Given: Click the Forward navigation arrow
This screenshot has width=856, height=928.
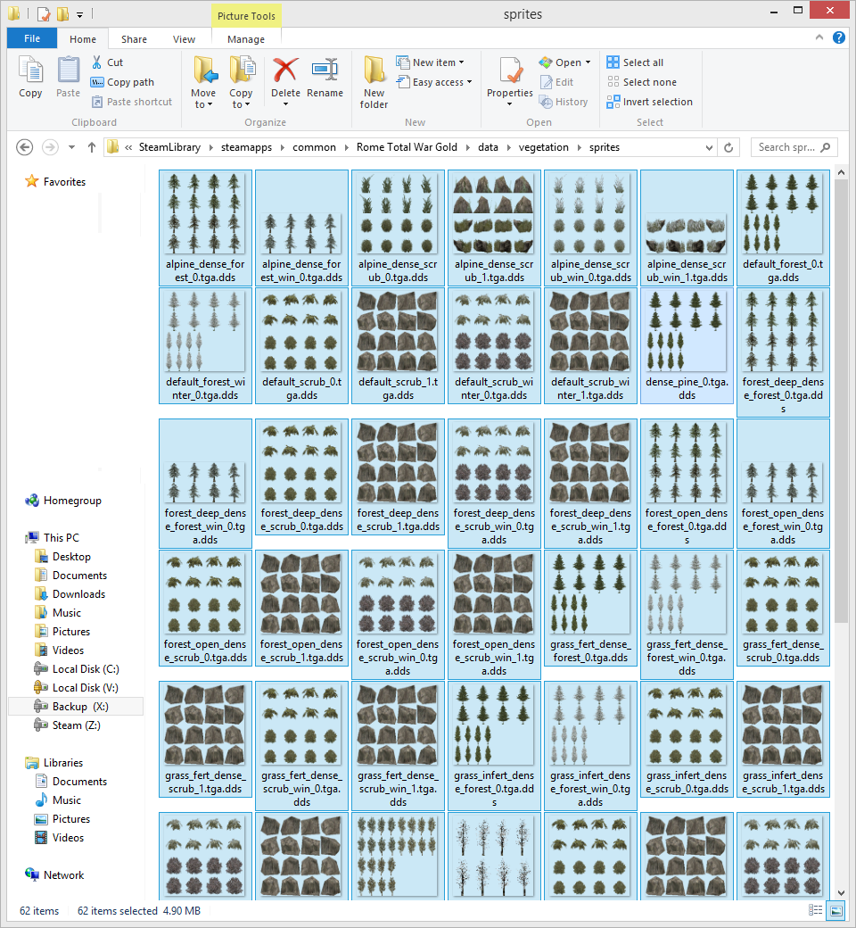Looking at the screenshot, I should [50, 147].
